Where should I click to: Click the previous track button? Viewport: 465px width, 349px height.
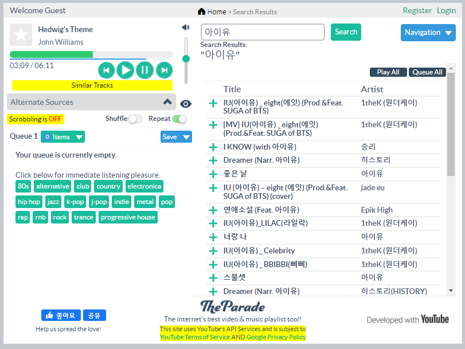[106, 70]
